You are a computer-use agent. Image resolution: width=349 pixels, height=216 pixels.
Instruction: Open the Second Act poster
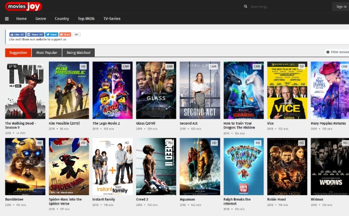click(200, 90)
